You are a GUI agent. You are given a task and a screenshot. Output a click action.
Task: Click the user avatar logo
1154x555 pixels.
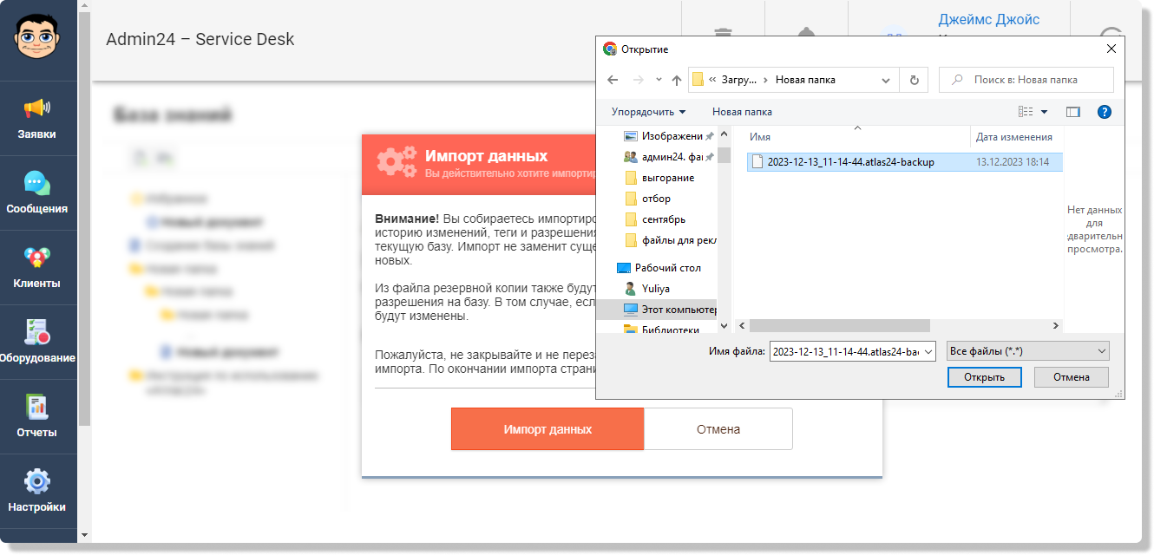point(37,37)
